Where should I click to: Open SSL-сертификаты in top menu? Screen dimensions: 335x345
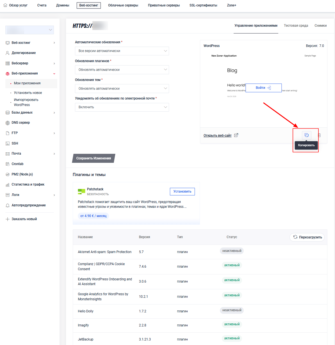[x=203, y=5]
